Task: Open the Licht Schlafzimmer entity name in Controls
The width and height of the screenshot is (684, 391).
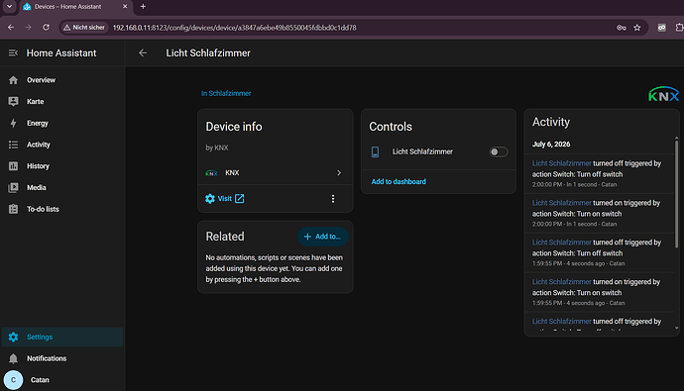Action: click(422, 151)
